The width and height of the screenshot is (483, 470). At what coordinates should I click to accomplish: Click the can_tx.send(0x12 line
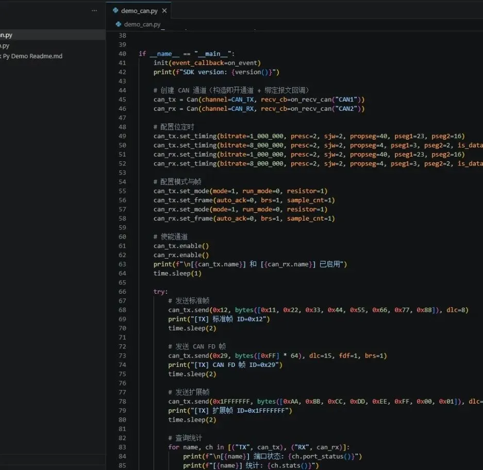click(318, 310)
